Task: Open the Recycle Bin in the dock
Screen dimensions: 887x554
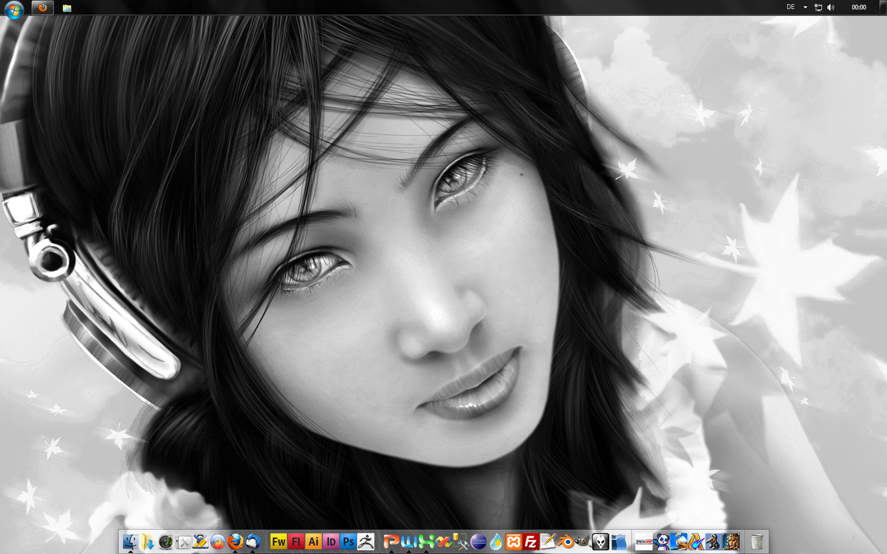Action: click(757, 542)
